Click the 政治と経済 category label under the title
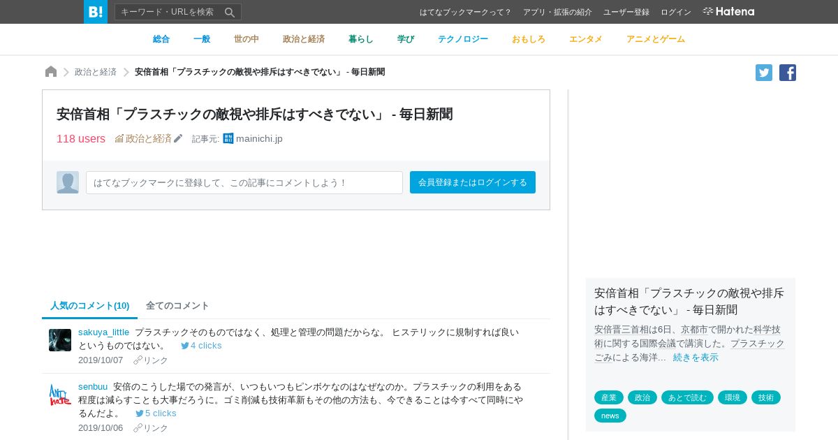This screenshot has width=838, height=440. click(x=149, y=138)
